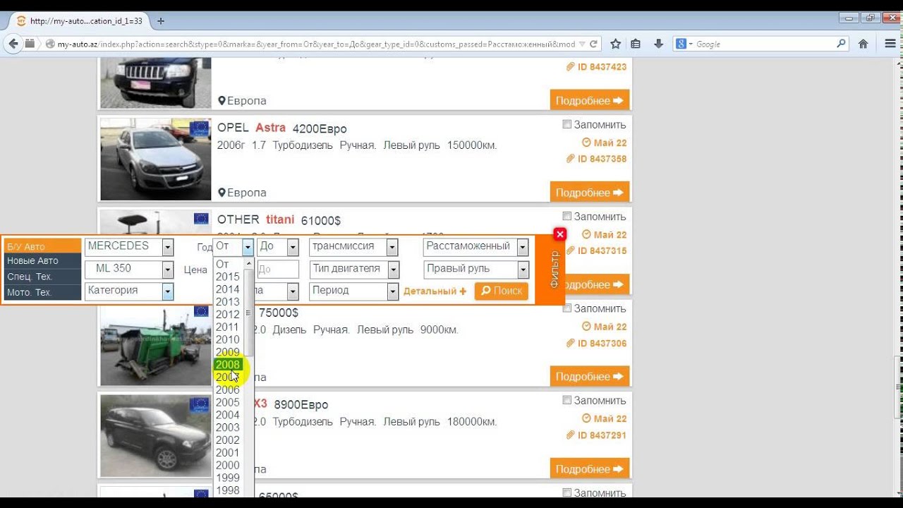Screen dimensions: 903x508
Task: Click the price 'До' input field
Action: 277,270
